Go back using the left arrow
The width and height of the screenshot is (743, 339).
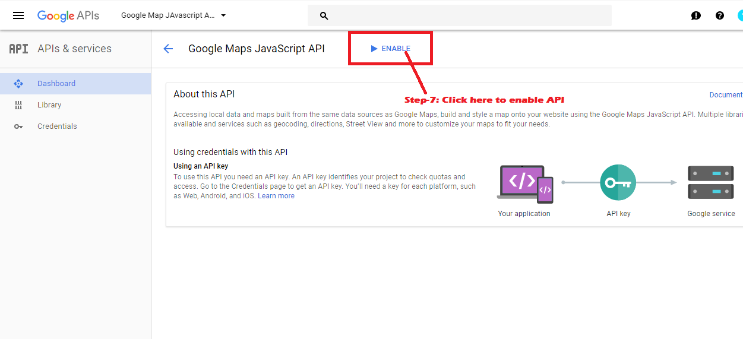[x=168, y=49]
